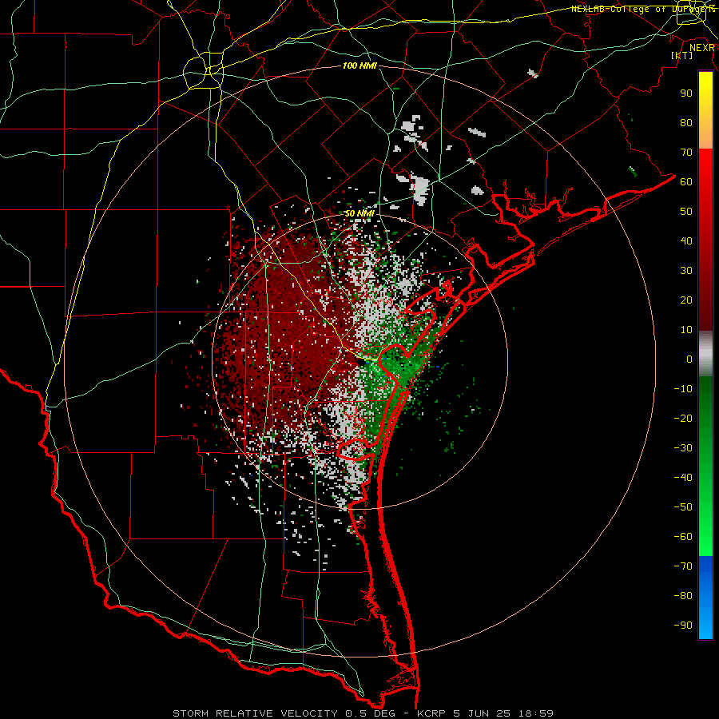Image resolution: width=719 pixels, height=719 pixels.
Task: Click the 20 value on velocity scale
Action: point(686,300)
